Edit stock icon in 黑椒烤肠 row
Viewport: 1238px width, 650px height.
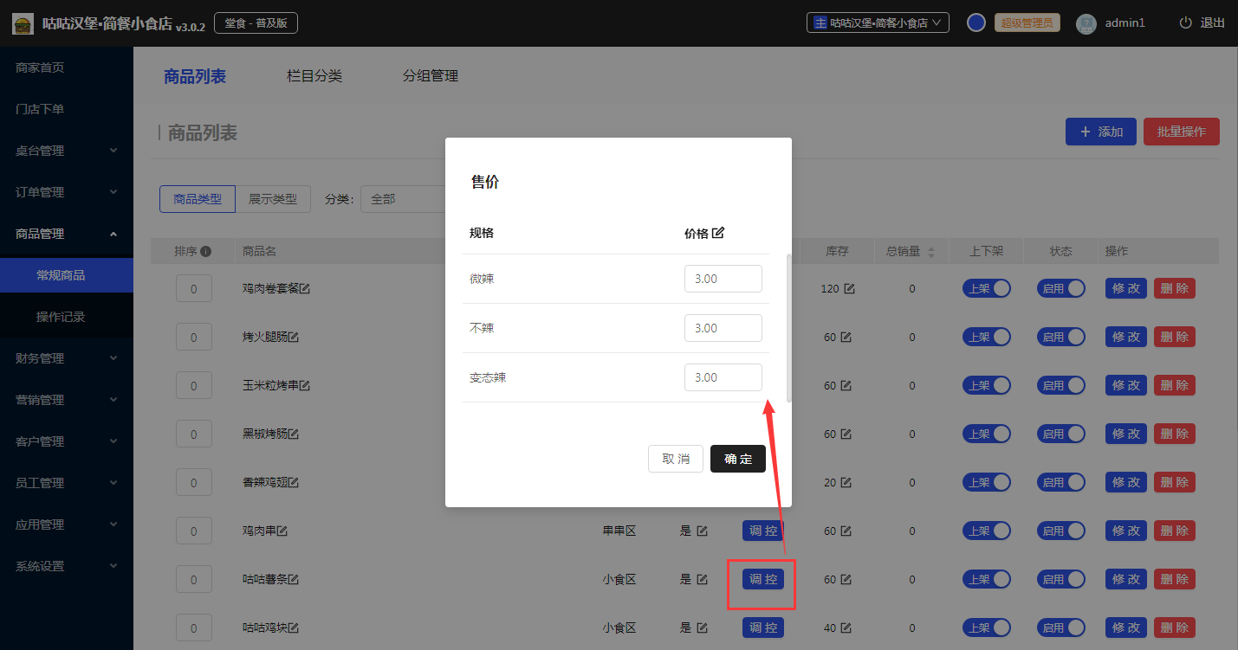846,434
